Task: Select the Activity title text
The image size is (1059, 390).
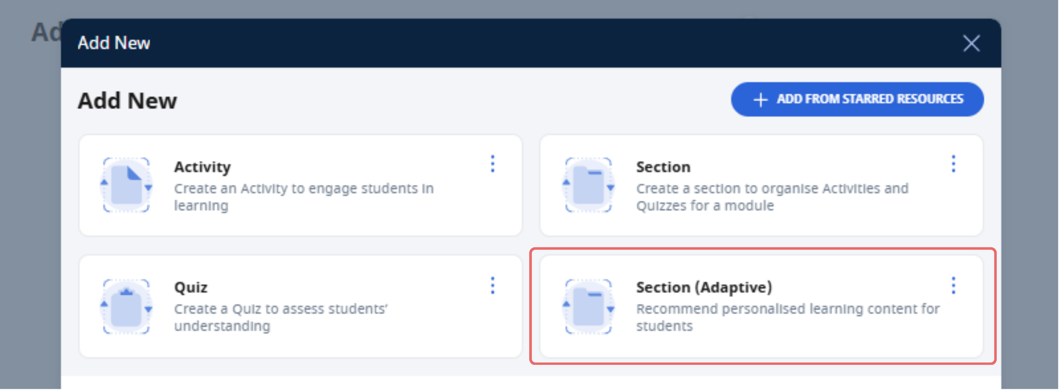Action: click(202, 167)
